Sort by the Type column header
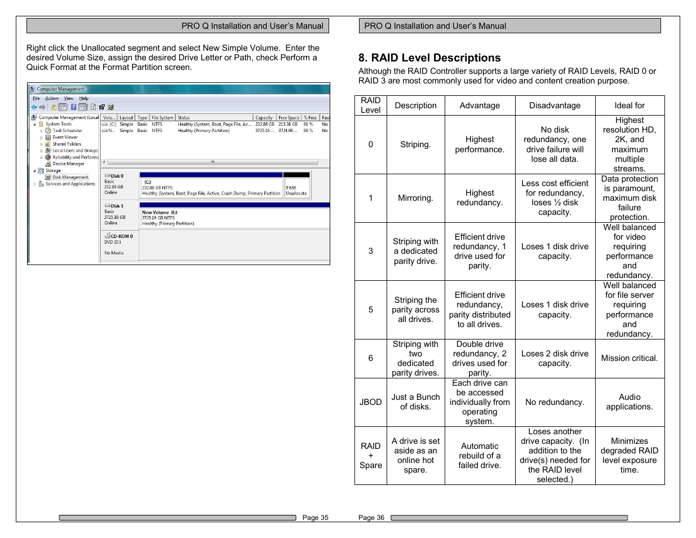 pos(143,118)
